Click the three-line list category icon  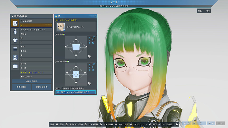tap(15, 49)
